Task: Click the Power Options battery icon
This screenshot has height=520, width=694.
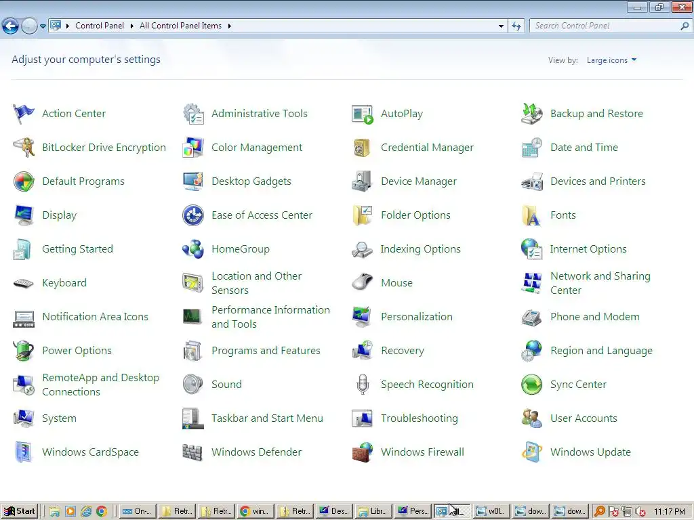Action: 24,351
